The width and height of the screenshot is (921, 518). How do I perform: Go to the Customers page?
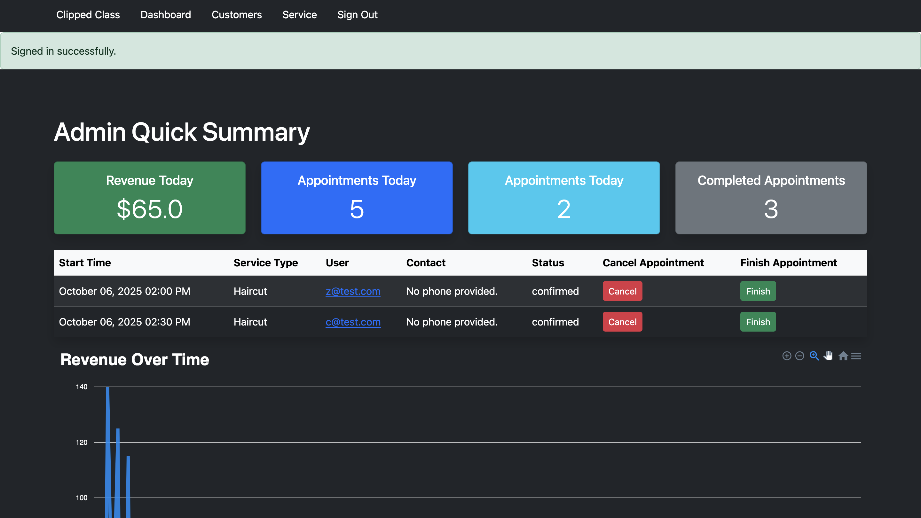pos(236,15)
